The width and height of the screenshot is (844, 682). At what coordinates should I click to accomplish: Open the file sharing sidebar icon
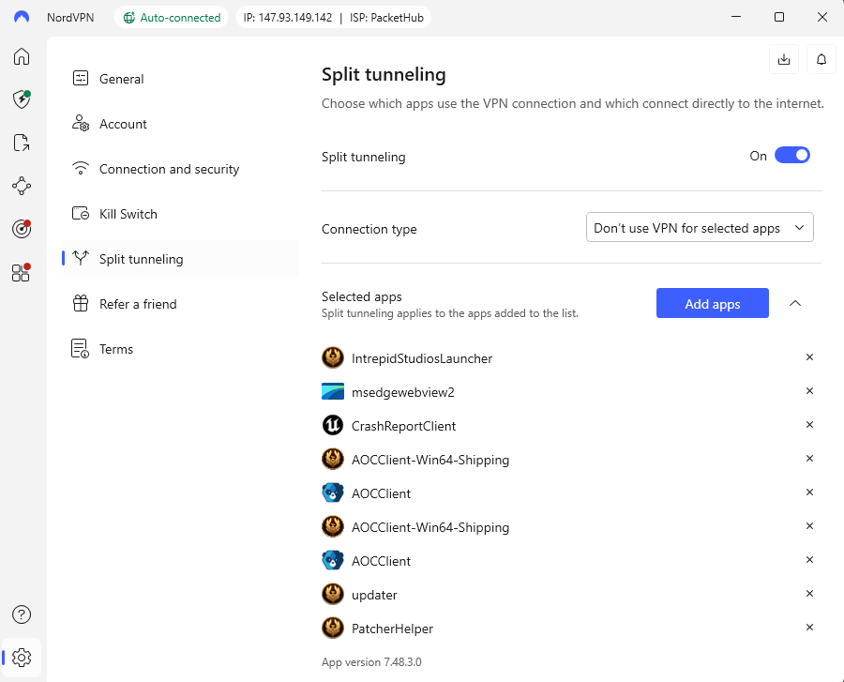22,143
